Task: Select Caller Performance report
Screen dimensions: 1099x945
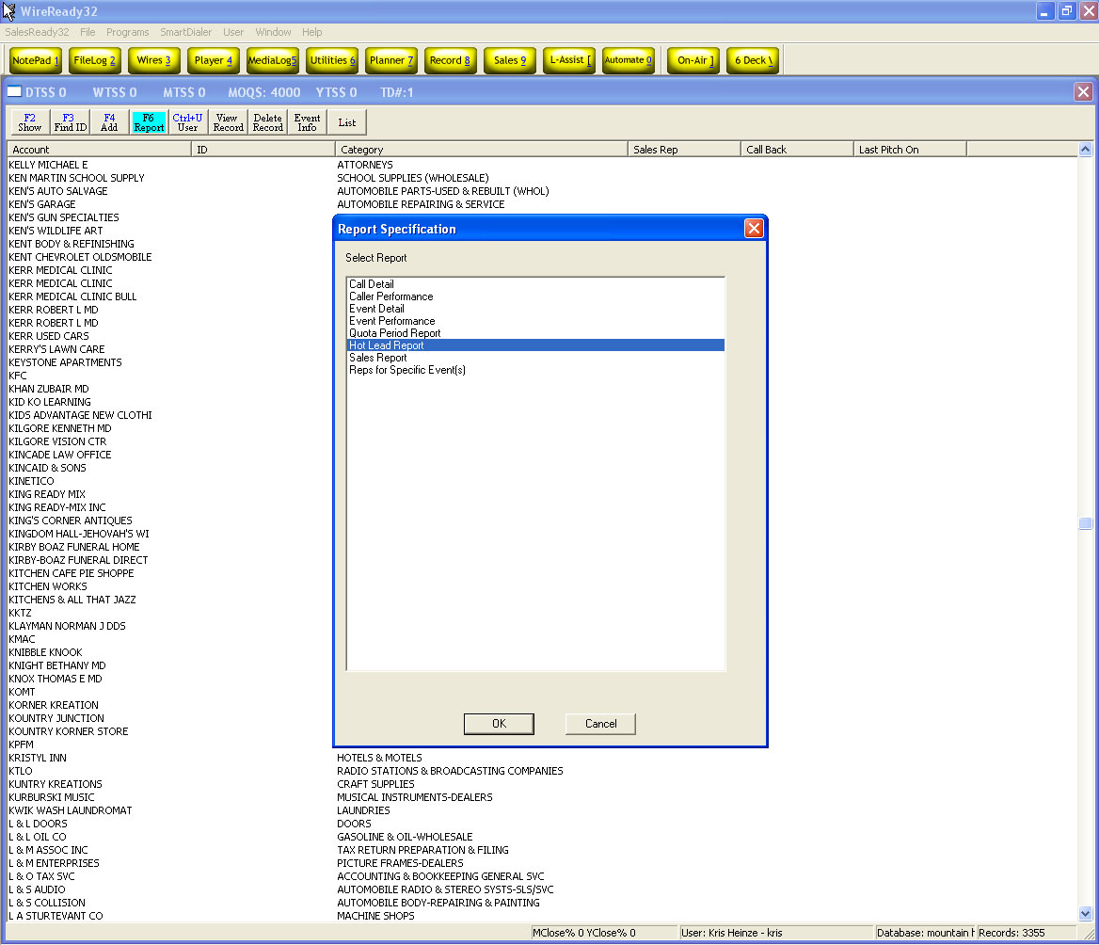Action: pyautogui.click(x=536, y=296)
